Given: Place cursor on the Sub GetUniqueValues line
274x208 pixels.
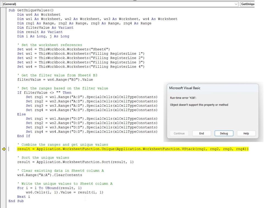Looking at the screenshot, I should [x=30, y=10].
